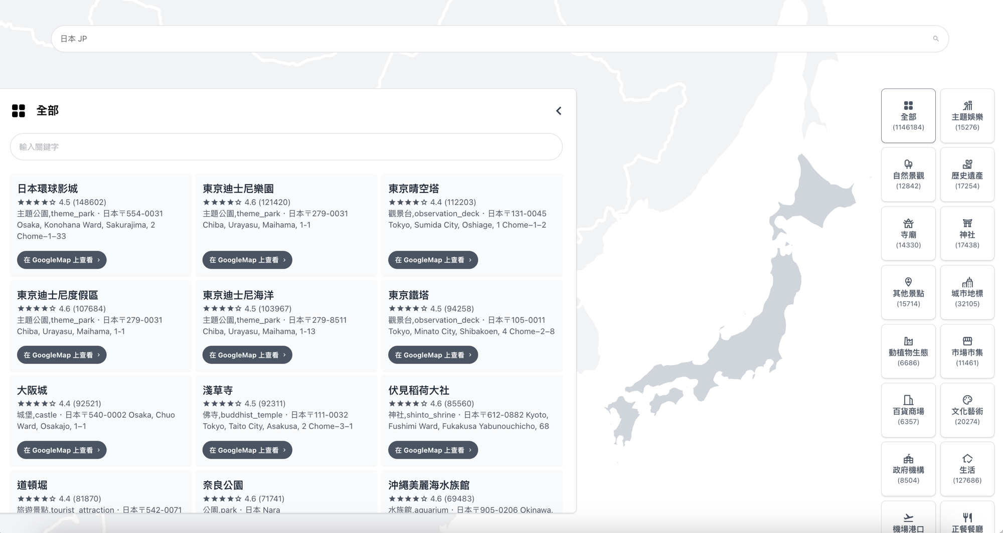The image size is (1003, 533).
Task: Select the 生活 lifestyle category icon
Action: pyautogui.click(x=967, y=459)
